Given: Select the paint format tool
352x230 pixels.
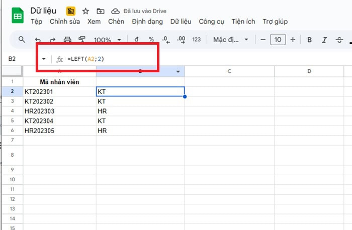Looking at the screenshot, I should click(82, 40).
